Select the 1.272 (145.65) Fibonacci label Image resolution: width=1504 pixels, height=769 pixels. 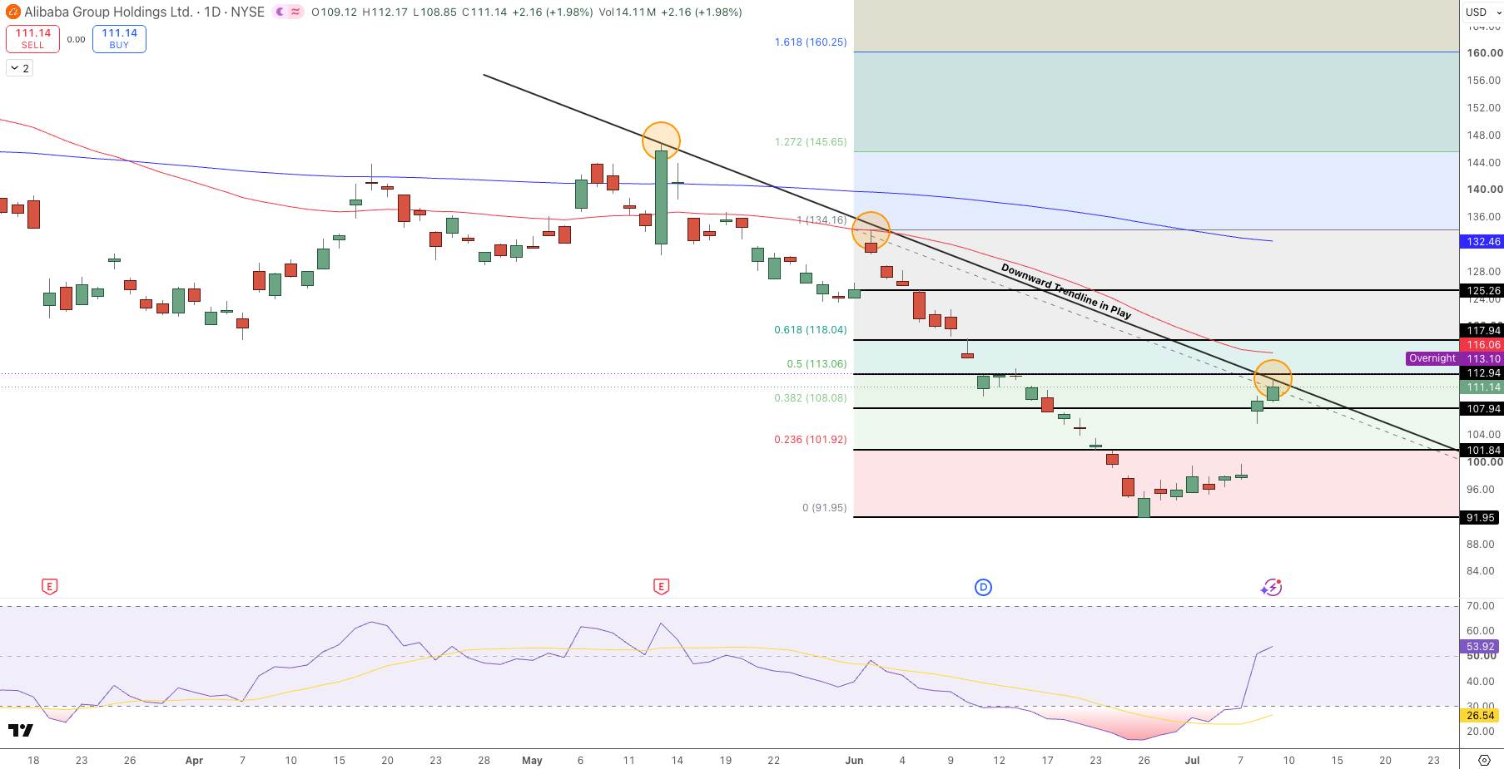[x=810, y=141]
